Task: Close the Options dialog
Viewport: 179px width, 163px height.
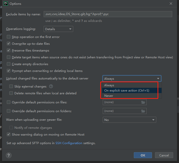Action: point(171,4)
